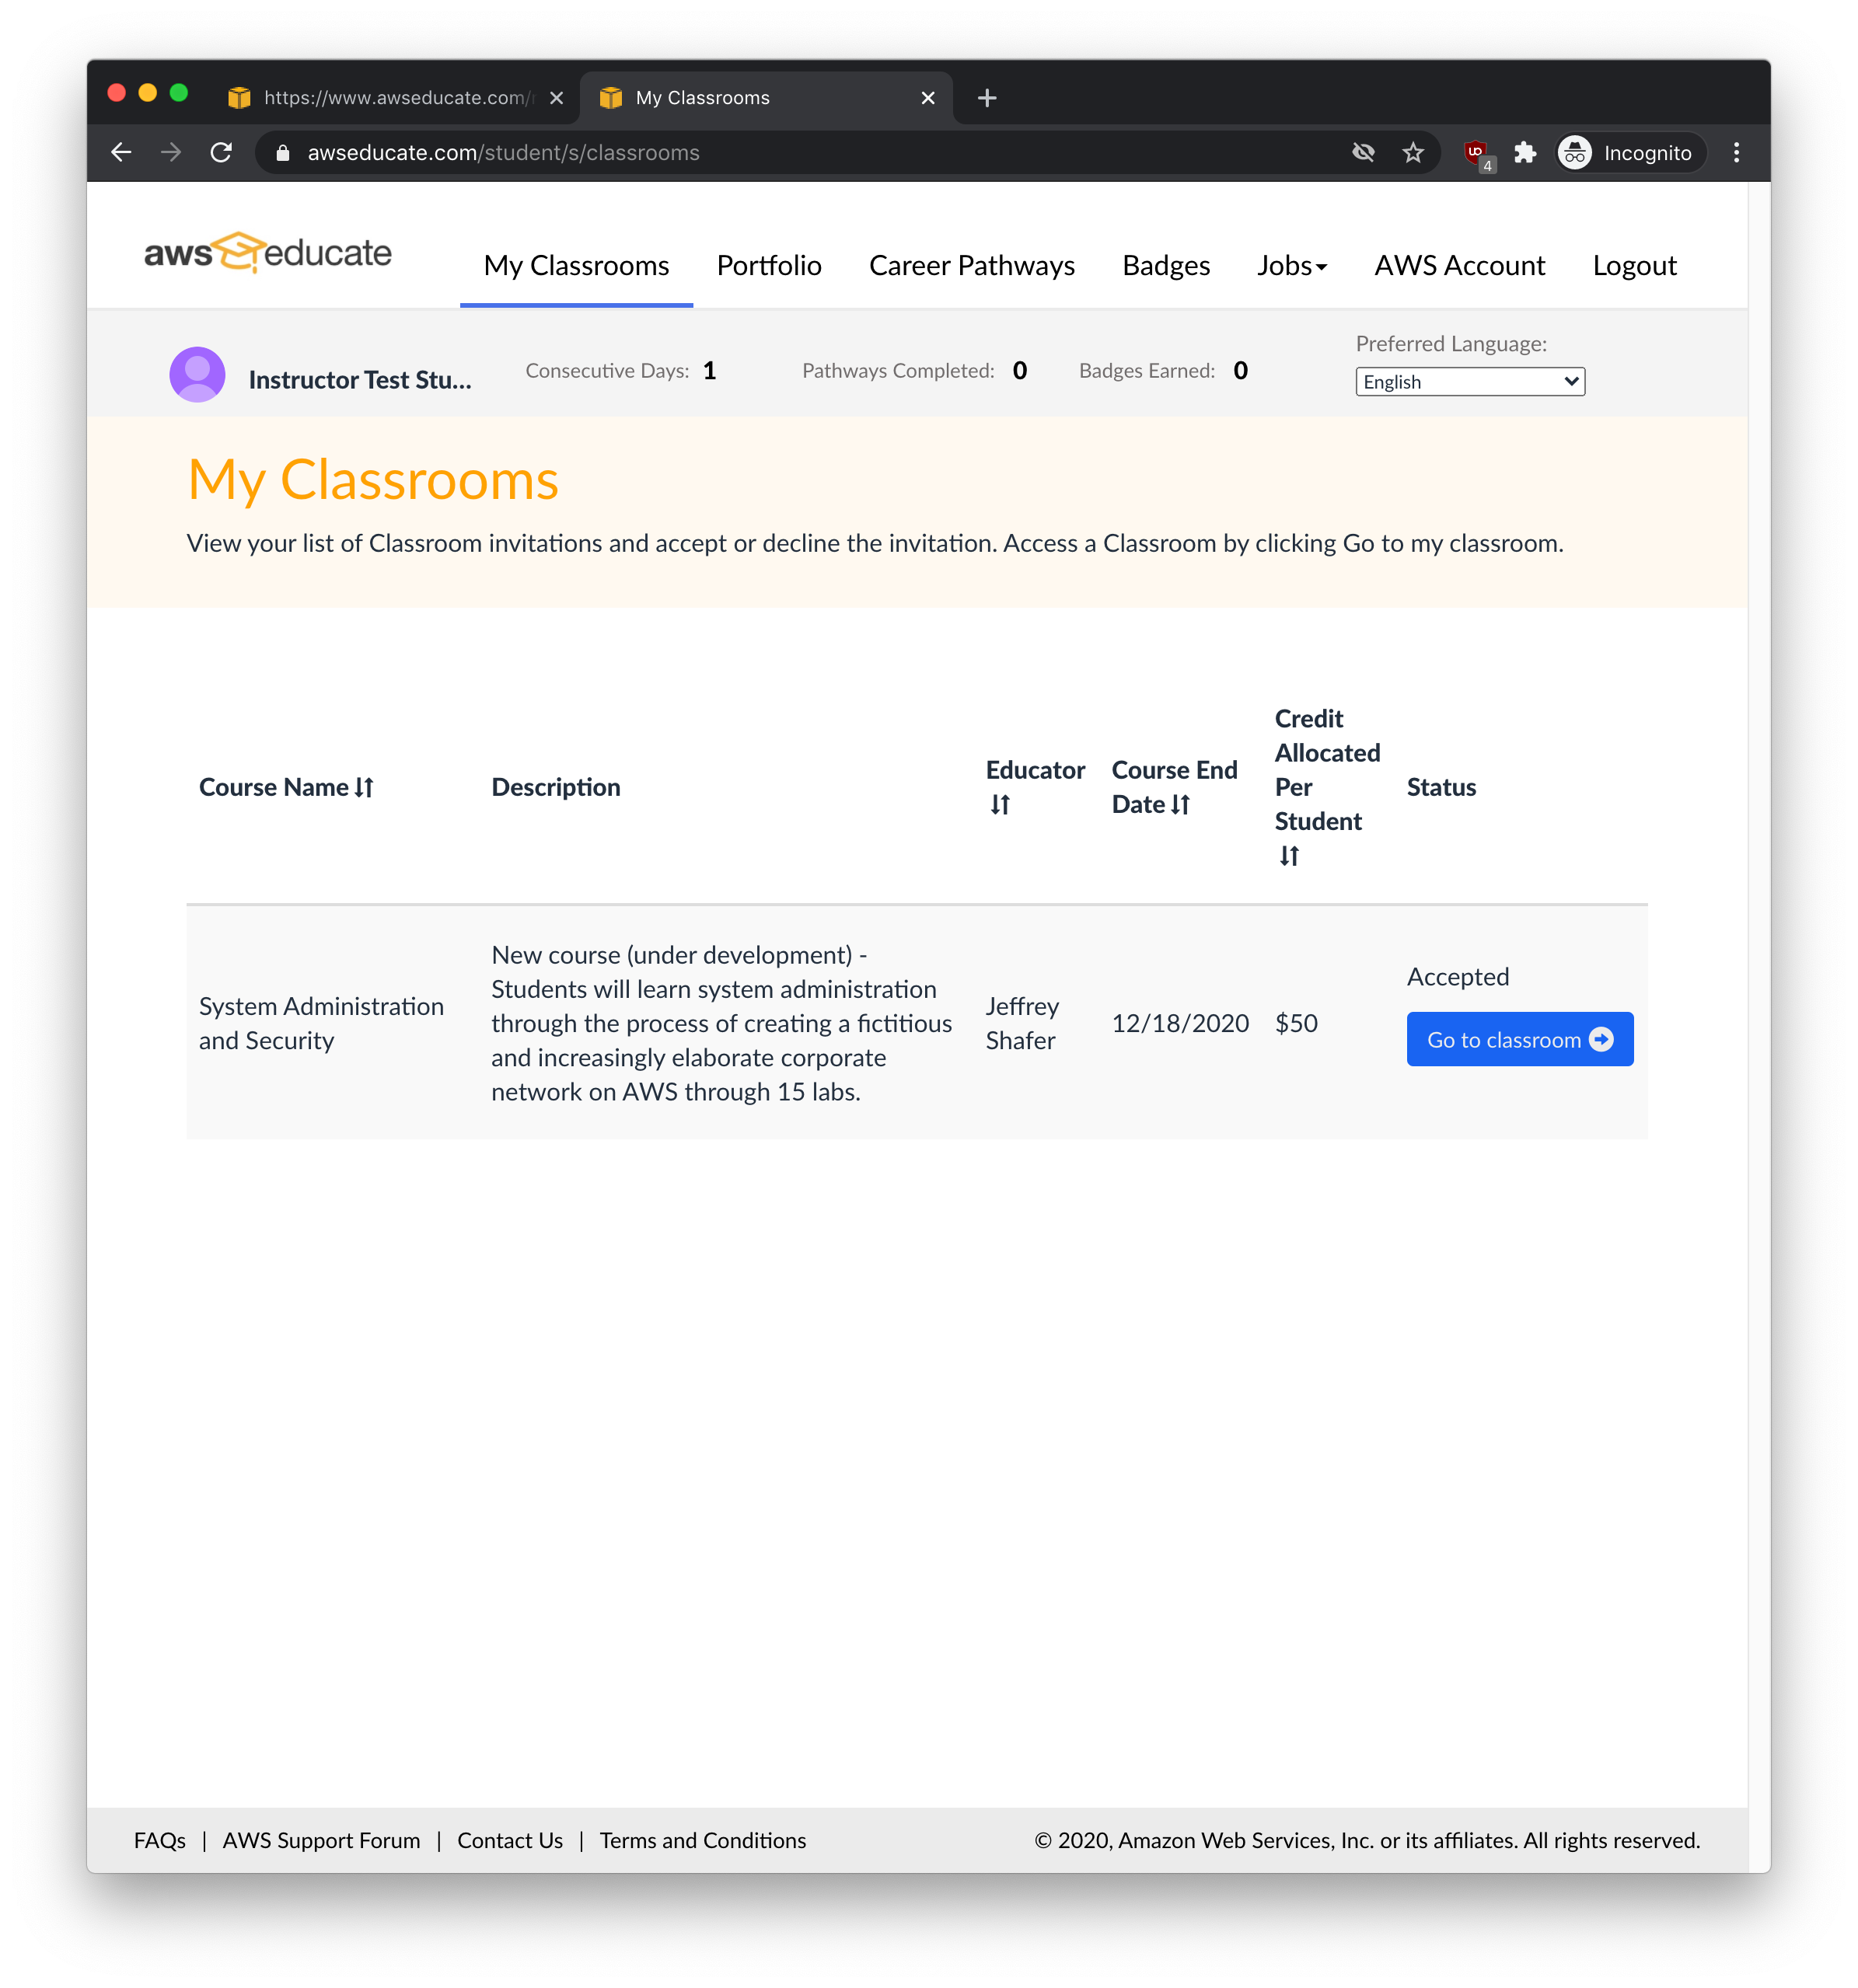Screen dimensions: 1858x1988
Task: Click the Incognito profile icon
Action: click(x=1575, y=152)
